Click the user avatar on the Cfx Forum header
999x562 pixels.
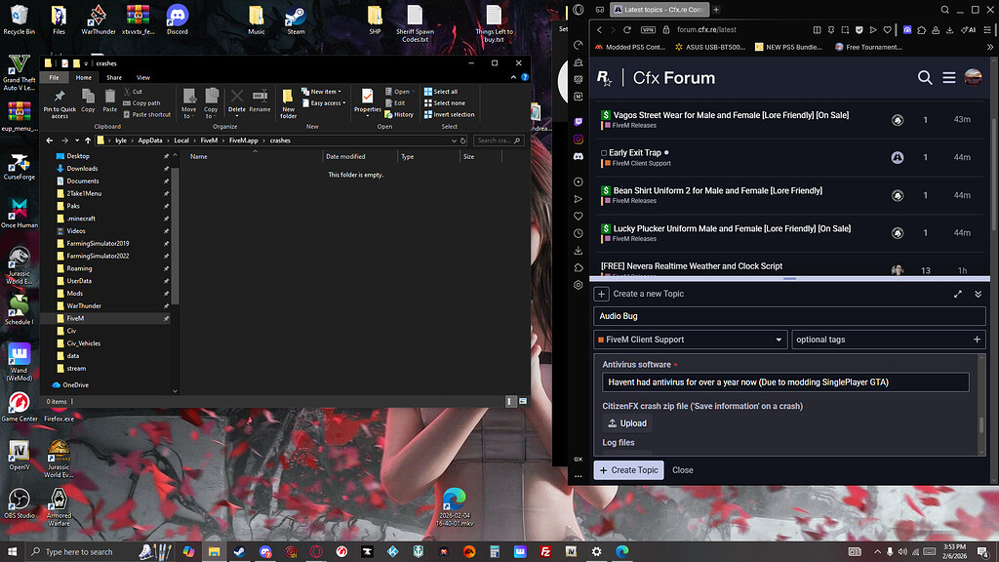973,77
